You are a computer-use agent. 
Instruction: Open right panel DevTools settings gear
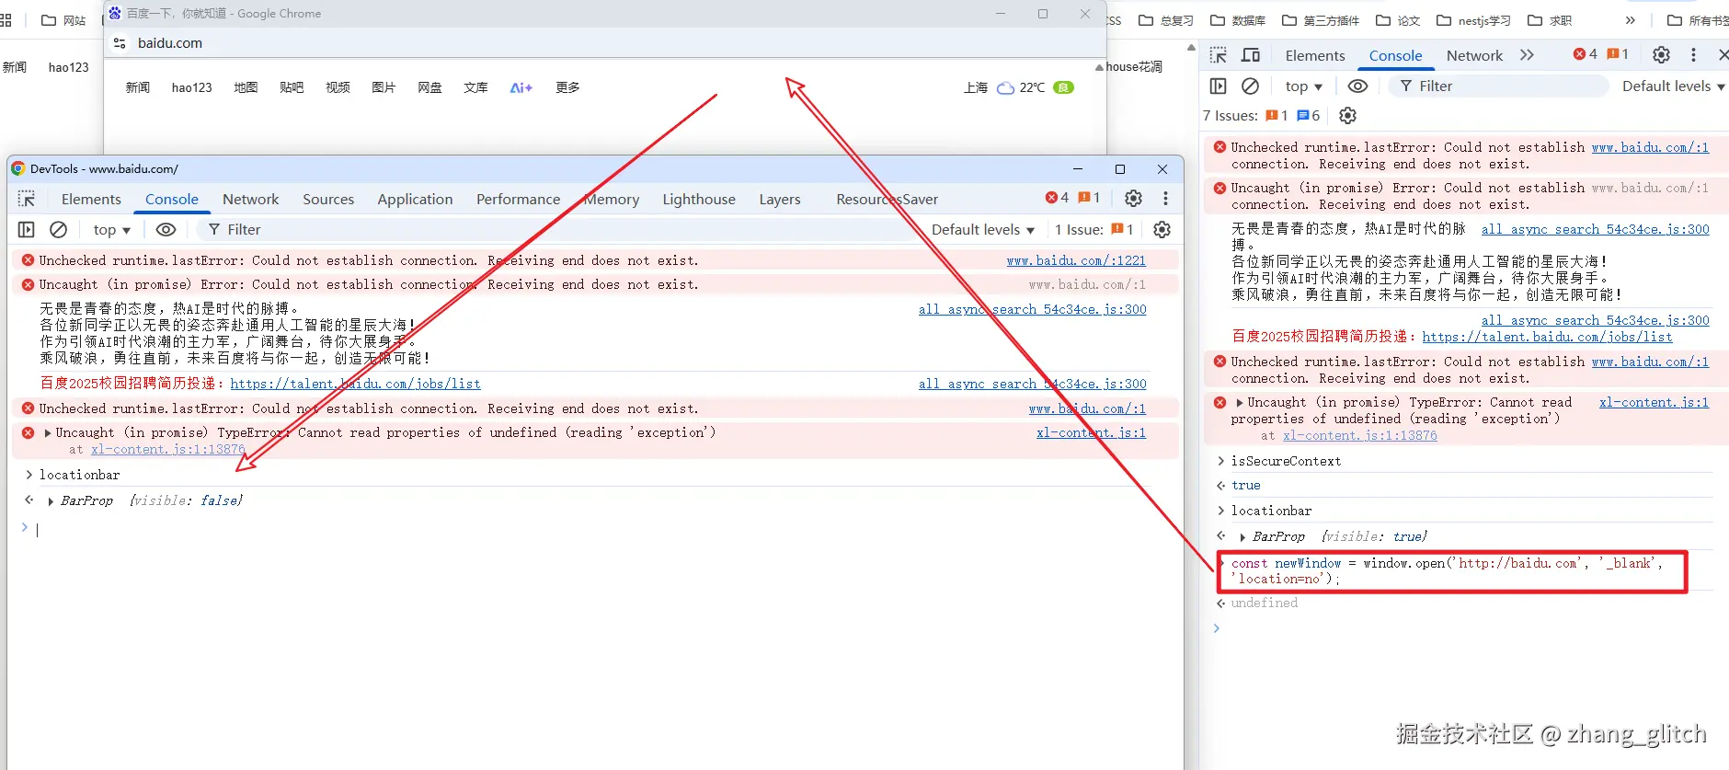1661,55
